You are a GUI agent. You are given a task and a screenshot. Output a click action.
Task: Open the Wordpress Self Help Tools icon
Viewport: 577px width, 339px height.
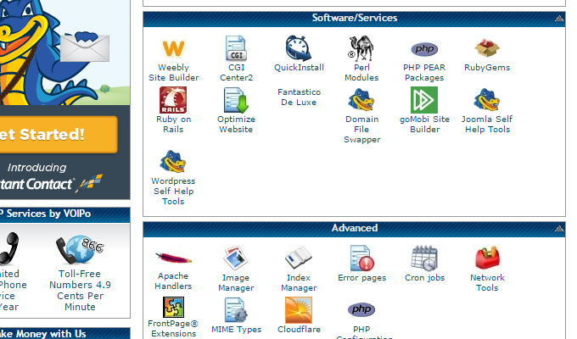(173, 162)
